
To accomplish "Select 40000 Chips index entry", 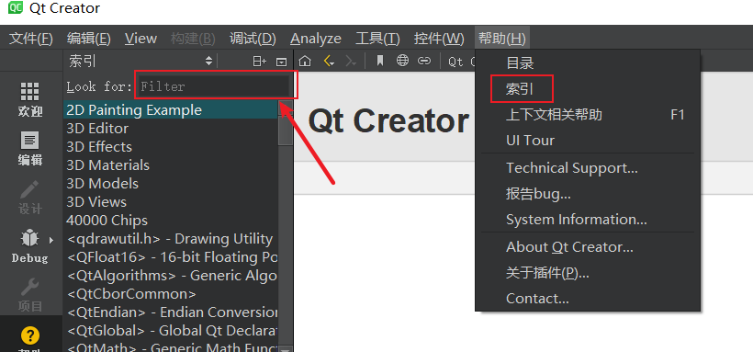I will click(x=171, y=221).
